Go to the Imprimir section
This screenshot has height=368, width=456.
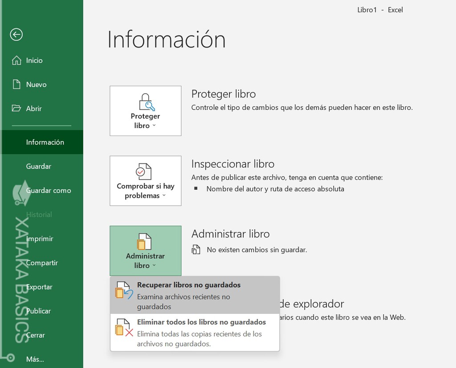(40, 239)
